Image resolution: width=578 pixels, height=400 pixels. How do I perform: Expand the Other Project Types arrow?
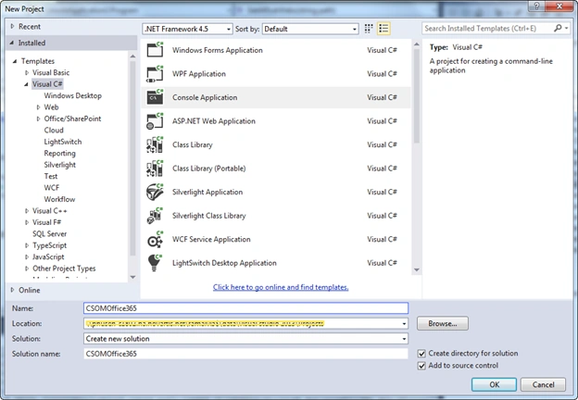[x=27, y=269]
